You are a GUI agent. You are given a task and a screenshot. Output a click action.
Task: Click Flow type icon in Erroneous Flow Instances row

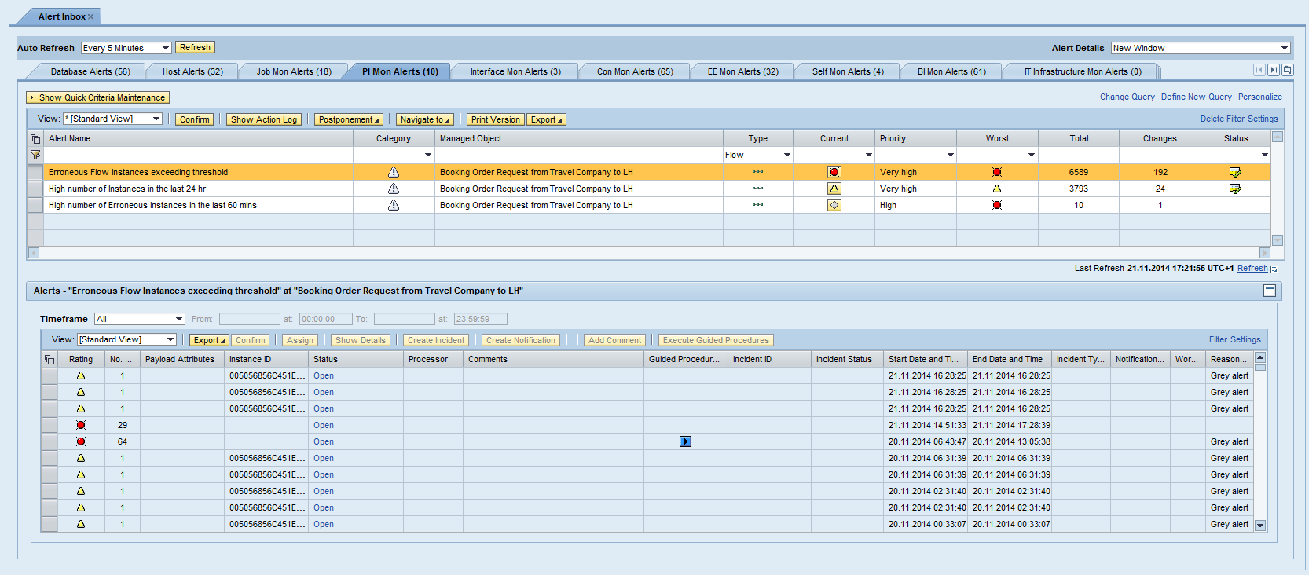point(757,172)
